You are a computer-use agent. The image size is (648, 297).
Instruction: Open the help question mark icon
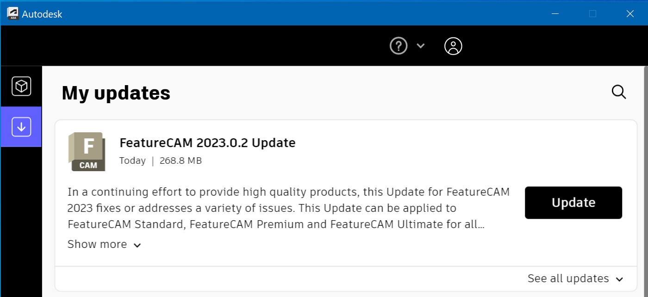pos(398,46)
